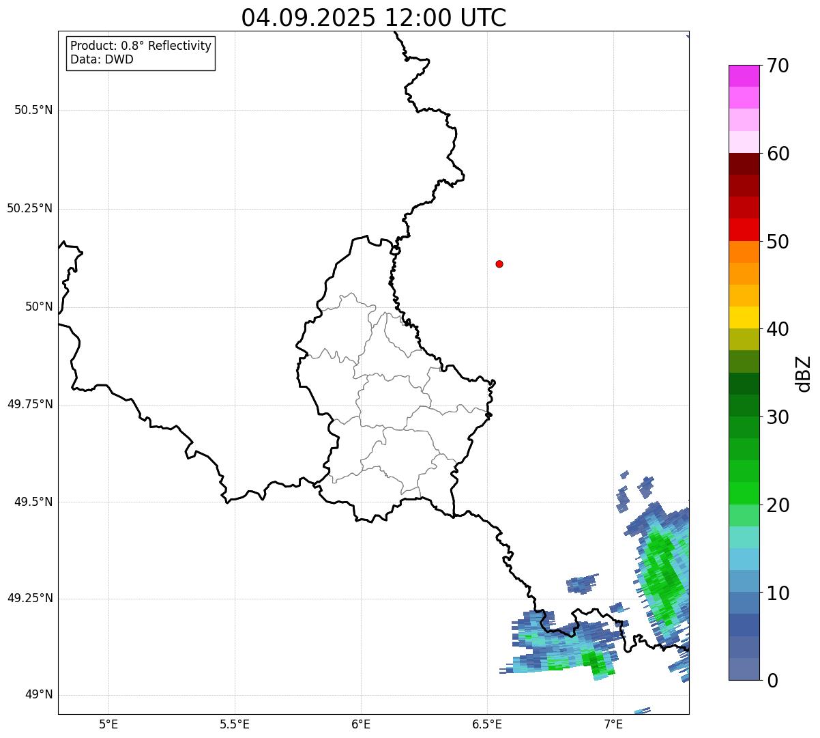Click the 10 colorbar tick label
The height and width of the screenshot is (738, 820).
point(778,593)
